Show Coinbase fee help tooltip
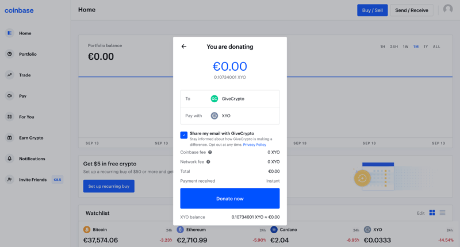 tap(210, 152)
